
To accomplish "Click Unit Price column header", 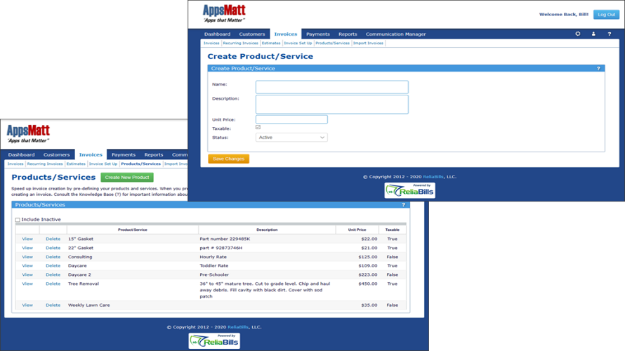I will 357,230.
